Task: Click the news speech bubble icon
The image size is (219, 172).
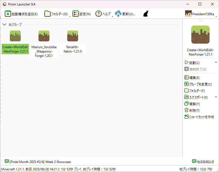Action: tap(7, 161)
